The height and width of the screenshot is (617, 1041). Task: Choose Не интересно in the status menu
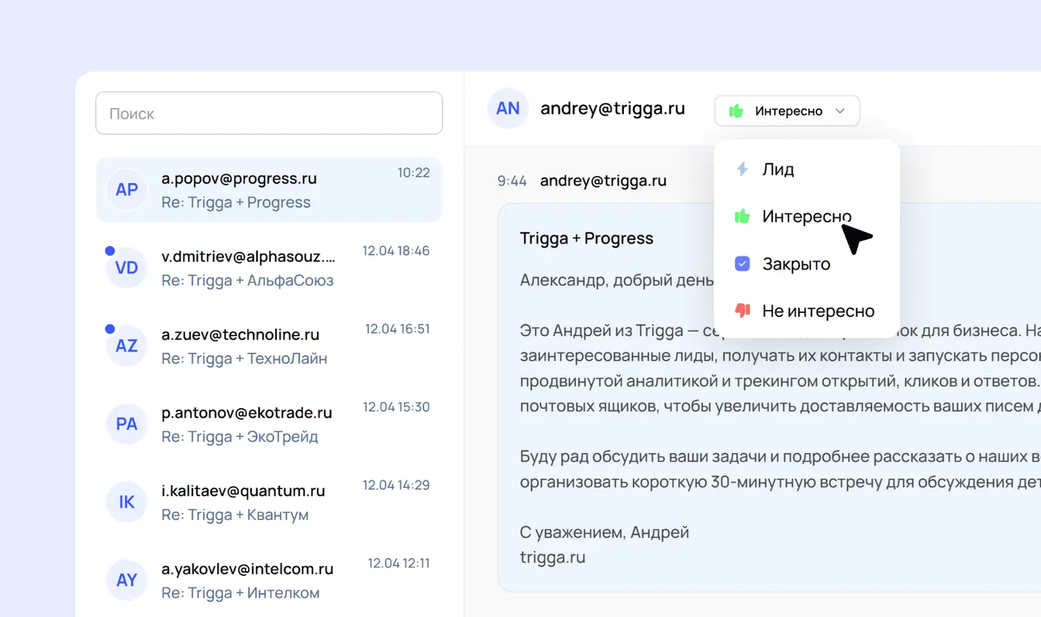point(817,310)
